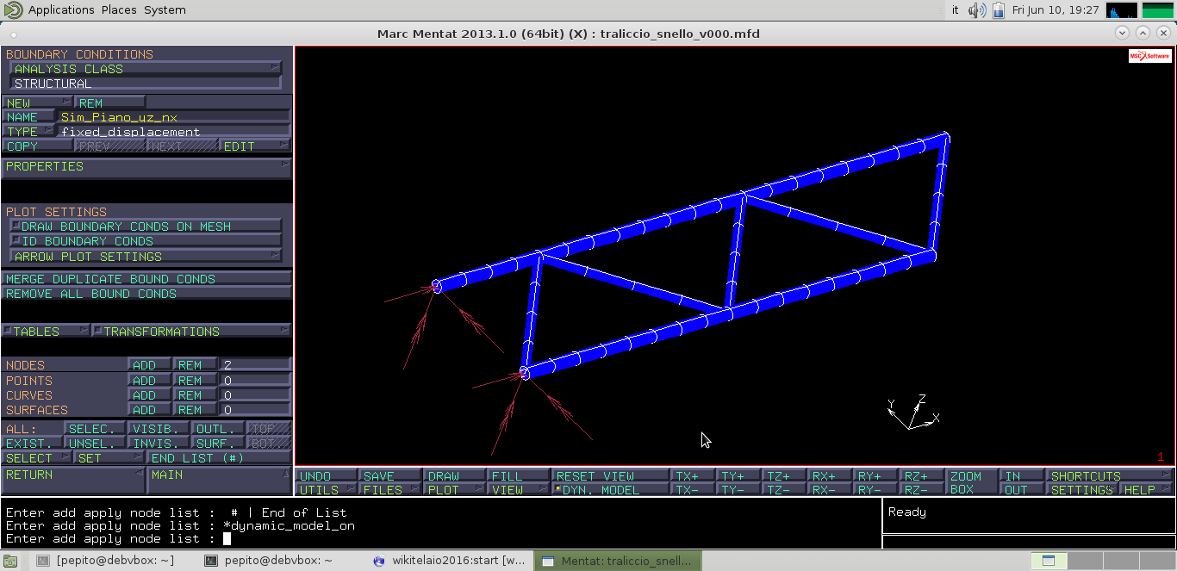Open the FILES menu
Screen dimensions: 1177x571
point(390,490)
